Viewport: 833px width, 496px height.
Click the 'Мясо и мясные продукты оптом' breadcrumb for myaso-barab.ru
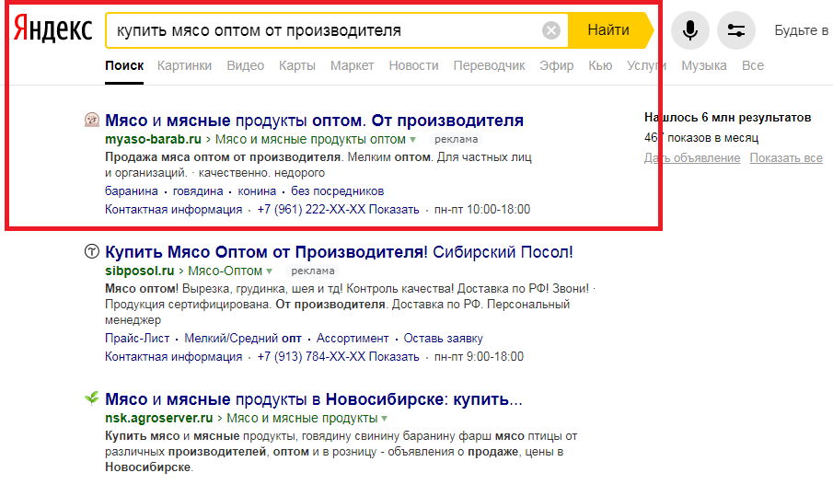coord(310,139)
